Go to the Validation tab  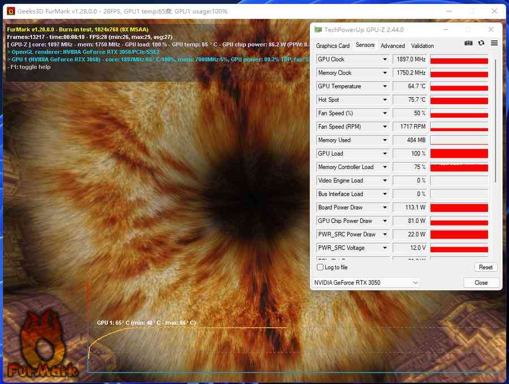click(422, 46)
